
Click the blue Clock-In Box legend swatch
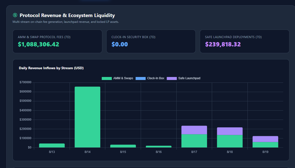click(x=141, y=78)
